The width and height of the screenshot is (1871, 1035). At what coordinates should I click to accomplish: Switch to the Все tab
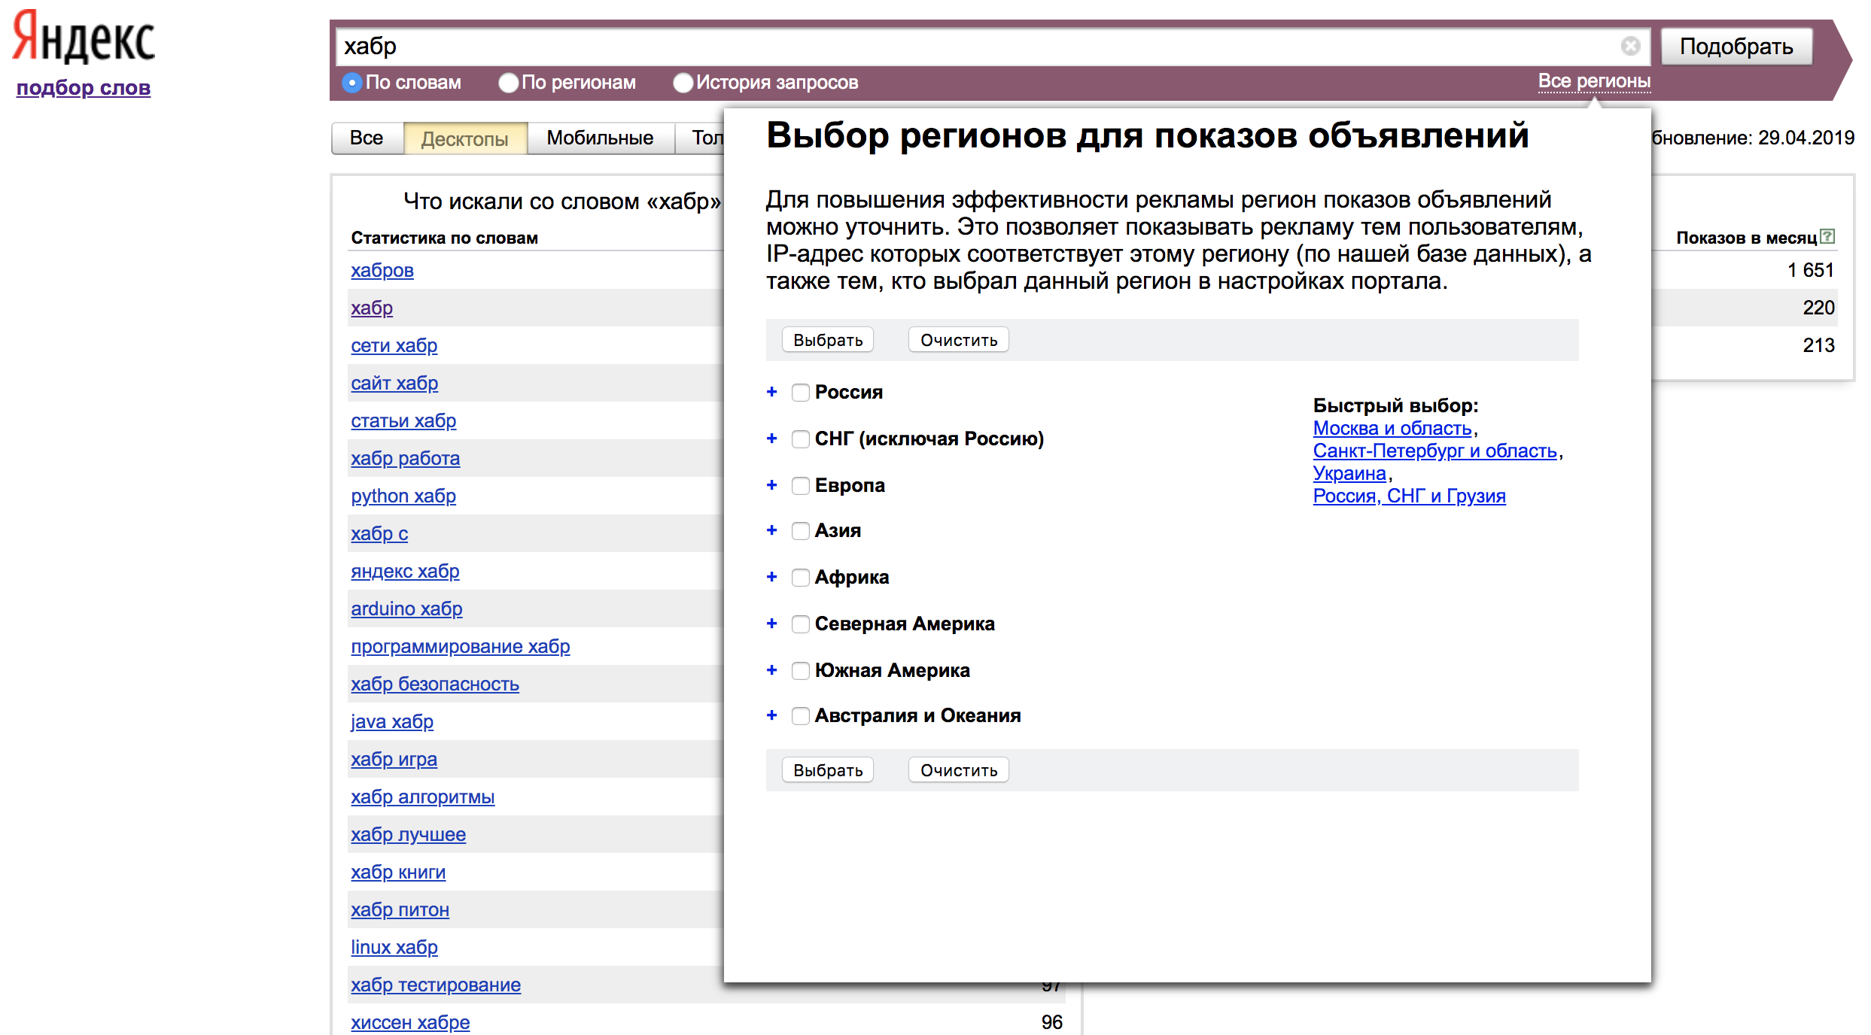[x=367, y=138]
